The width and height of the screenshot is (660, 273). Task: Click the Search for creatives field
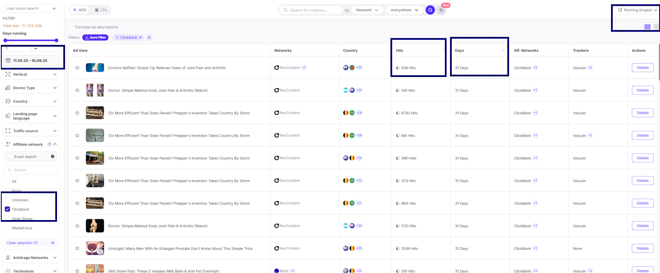point(311,10)
